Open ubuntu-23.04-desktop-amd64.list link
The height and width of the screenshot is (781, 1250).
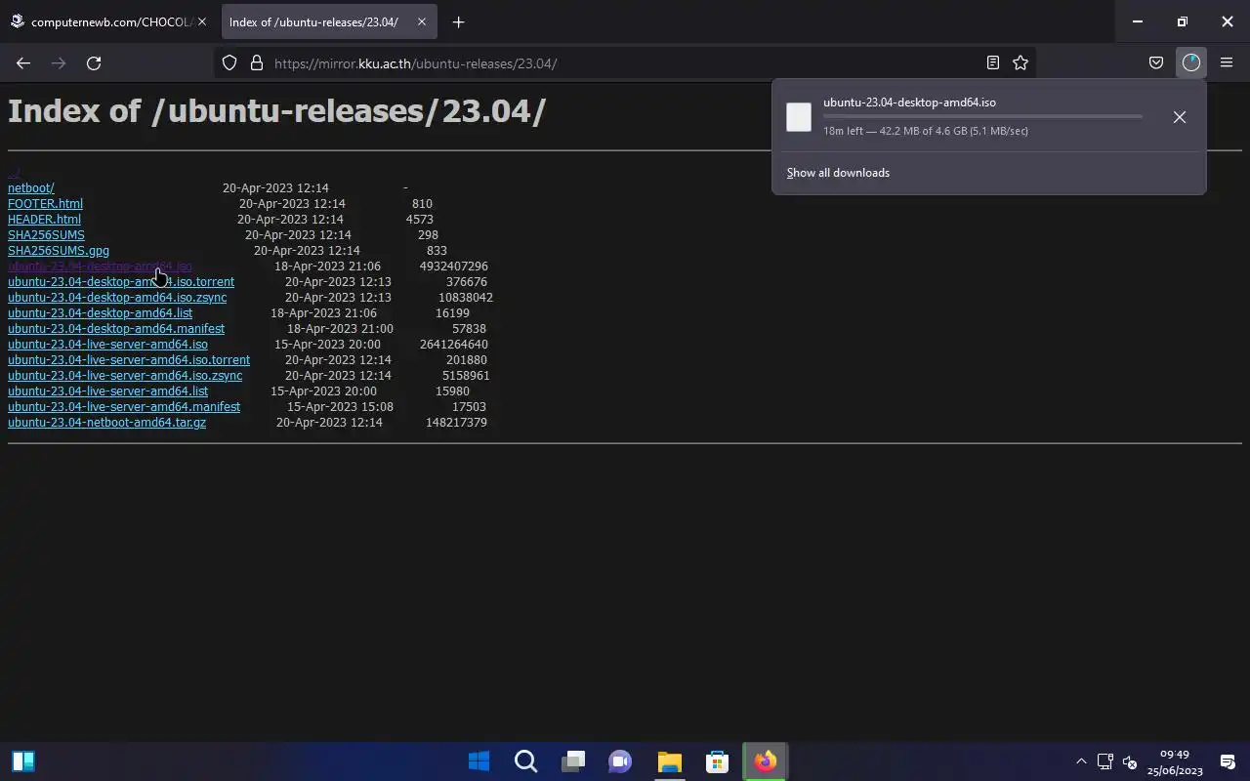click(100, 313)
